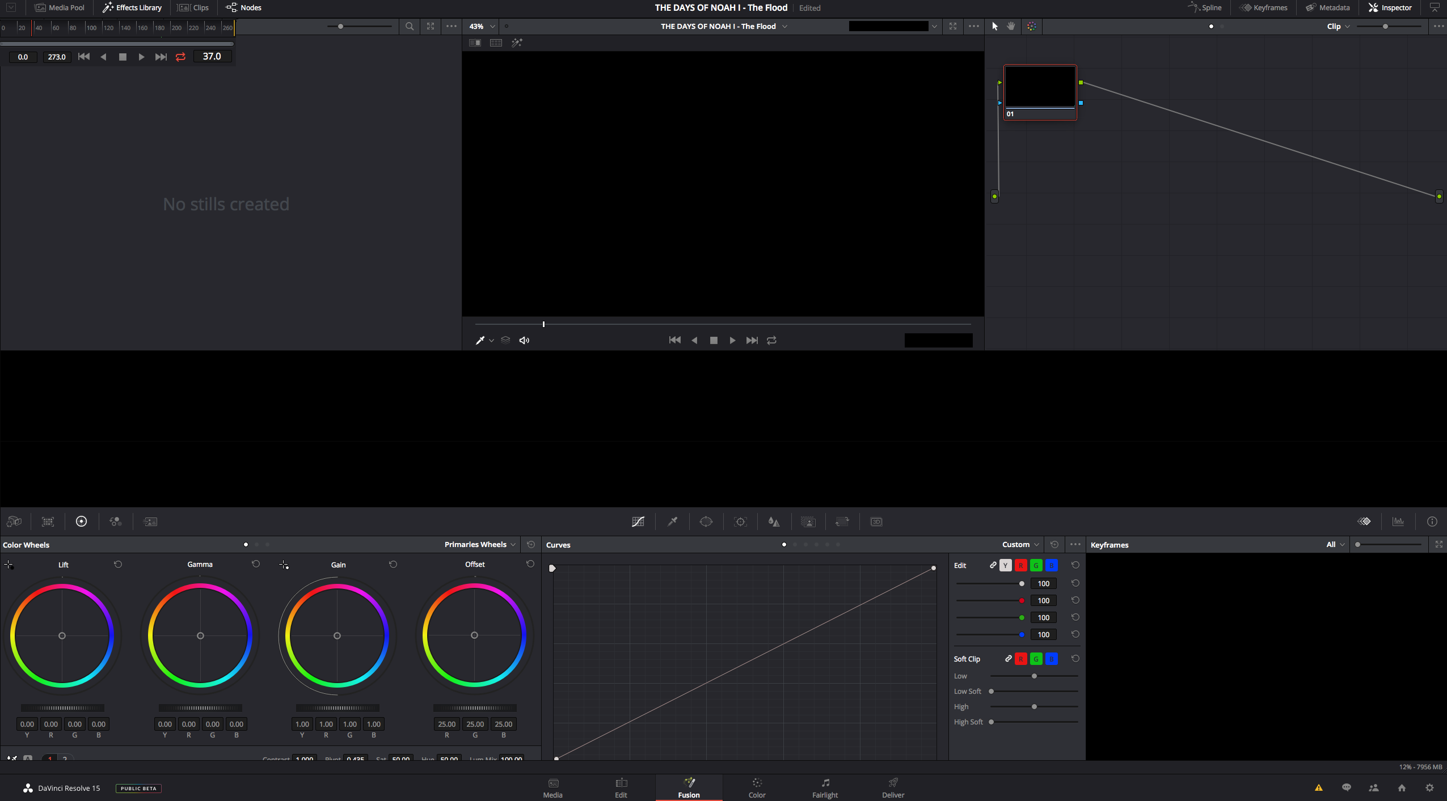The height and width of the screenshot is (801, 1447).
Task: Open the Tracker palette icon
Action: [740, 522]
